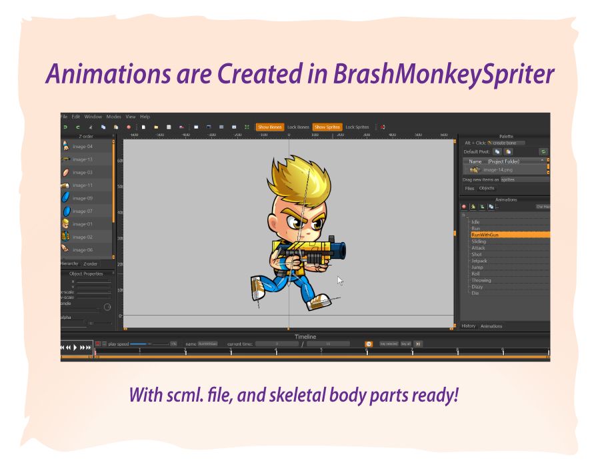Viewport: 600px width, 467px height.
Task: Toggle the Lock Sprites button
Action: point(357,127)
